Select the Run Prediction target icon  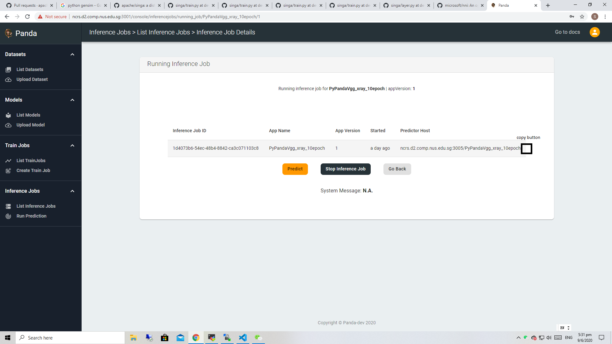click(x=8, y=216)
